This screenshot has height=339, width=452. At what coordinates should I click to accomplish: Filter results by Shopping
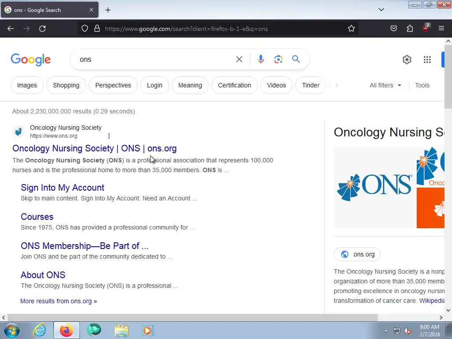[x=66, y=85]
